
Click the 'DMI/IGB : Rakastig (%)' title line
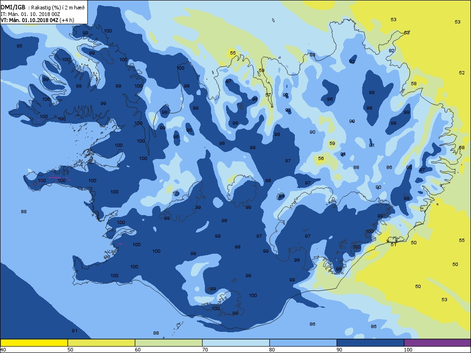pos(43,7)
